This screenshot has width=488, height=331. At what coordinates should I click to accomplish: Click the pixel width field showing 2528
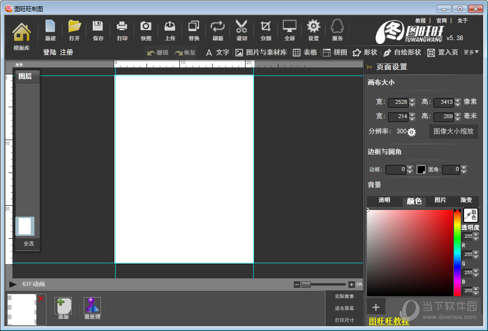398,102
